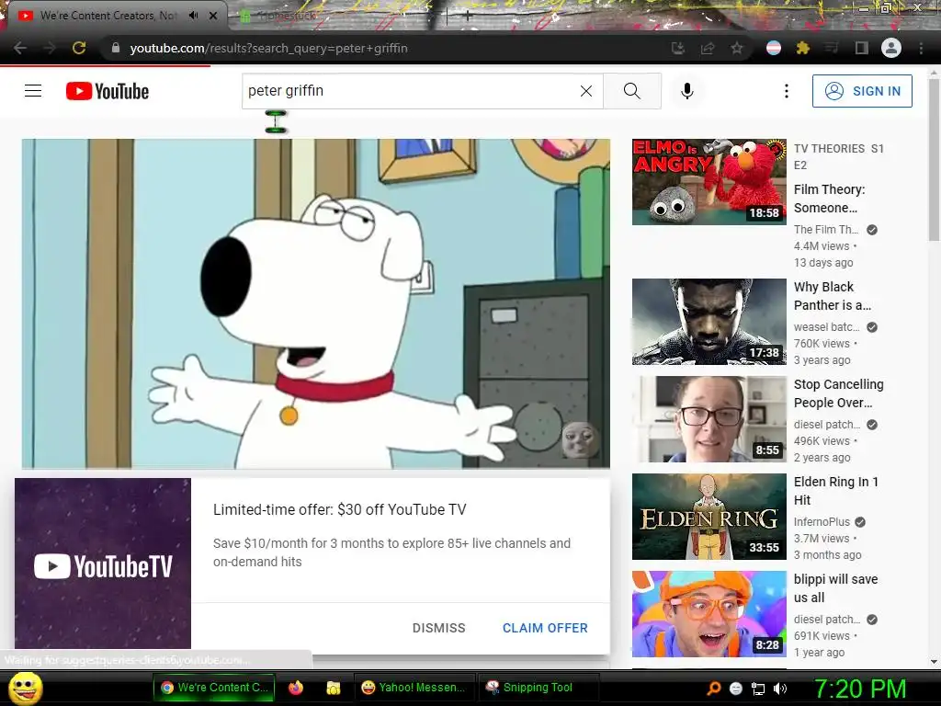The width and height of the screenshot is (941, 706).
Task: Open the smiley Start button
Action: coord(25,688)
